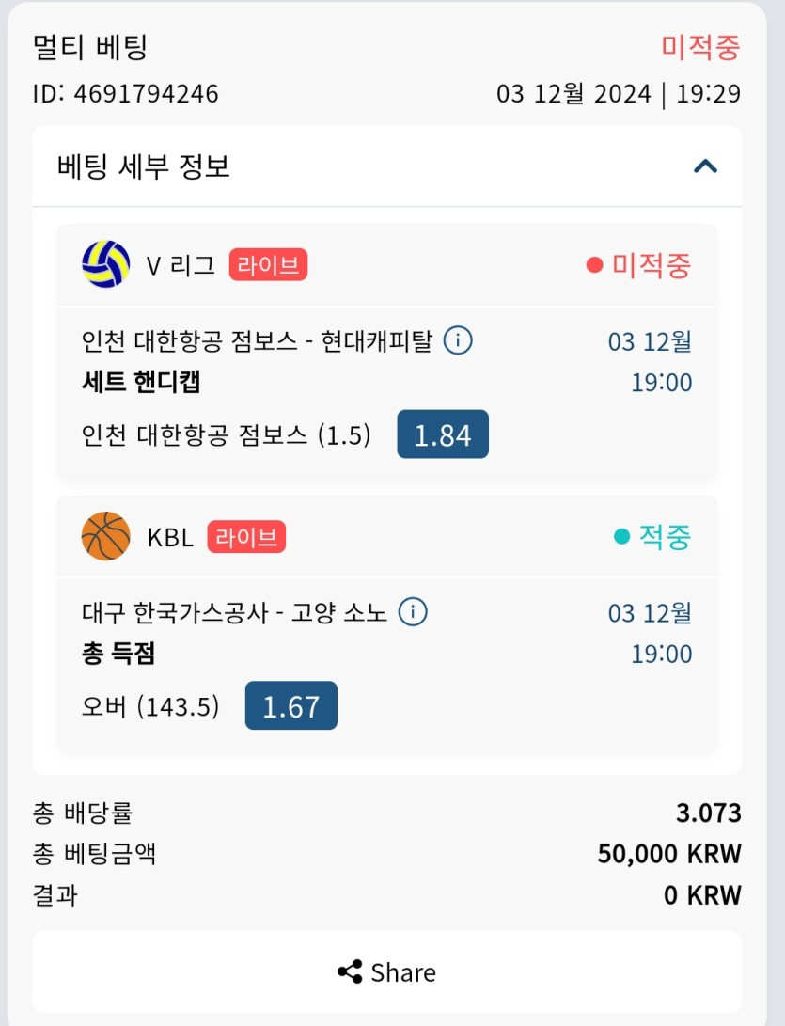Click the 멀티 베팅 title

pos(90,46)
